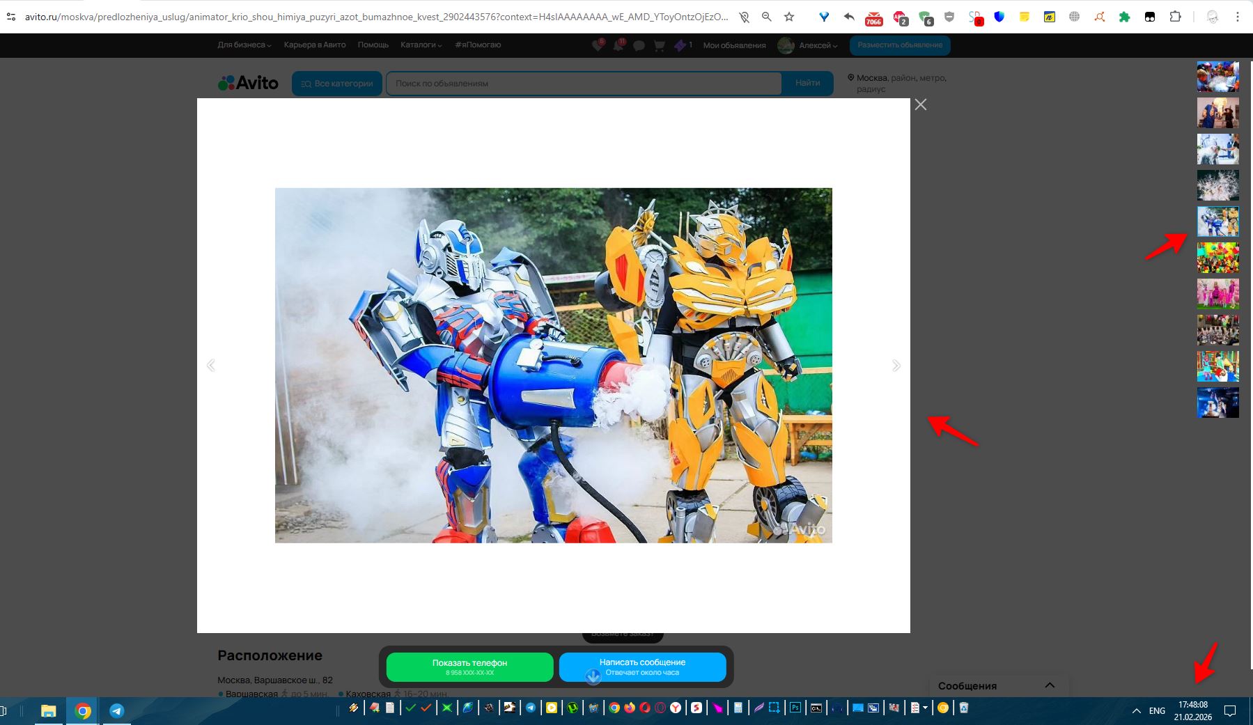This screenshot has height=725, width=1253.
Task: Open the Помощь menu link
Action: click(373, 45)
